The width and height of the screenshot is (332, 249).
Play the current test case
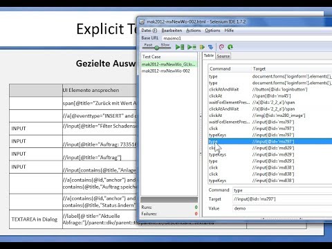point(192,47)
